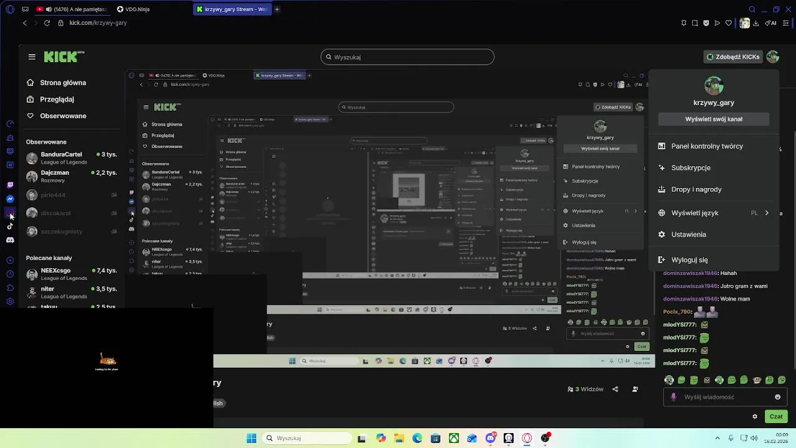Open File Explorer from taskbar

point(399,438)
